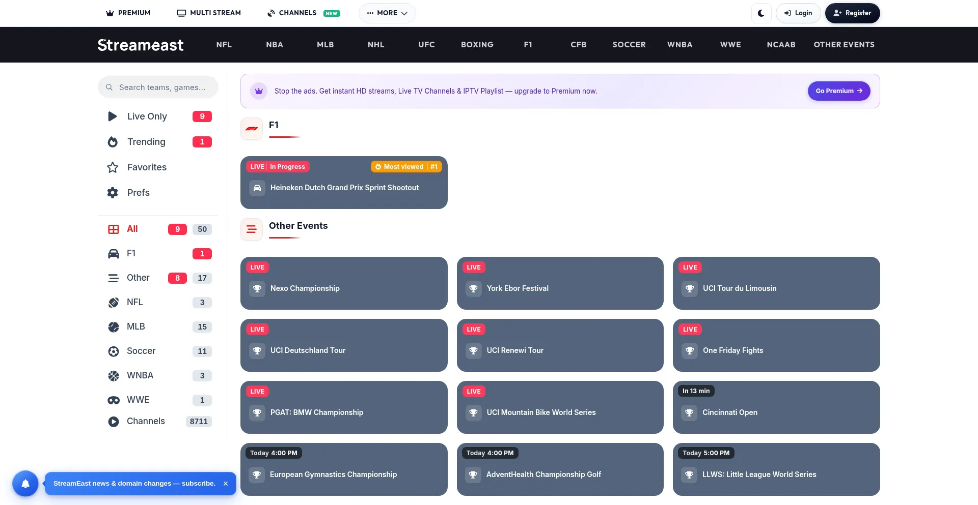The height and width of the screenshot is (505, 978).
Task: Focus the Search teams, games field
Action: (158, 87)
